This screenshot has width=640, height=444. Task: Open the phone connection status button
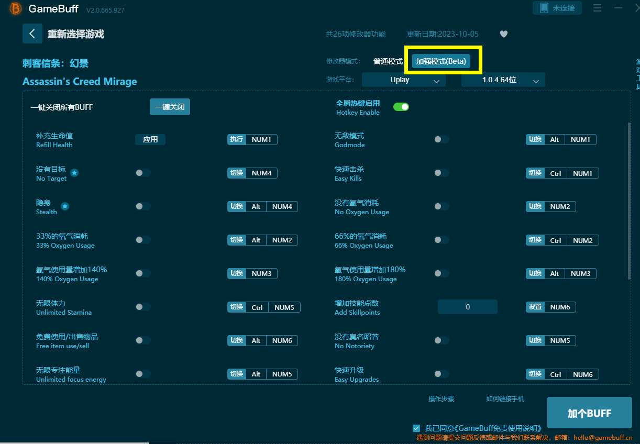pyautogui.click(x=557, y=8)
